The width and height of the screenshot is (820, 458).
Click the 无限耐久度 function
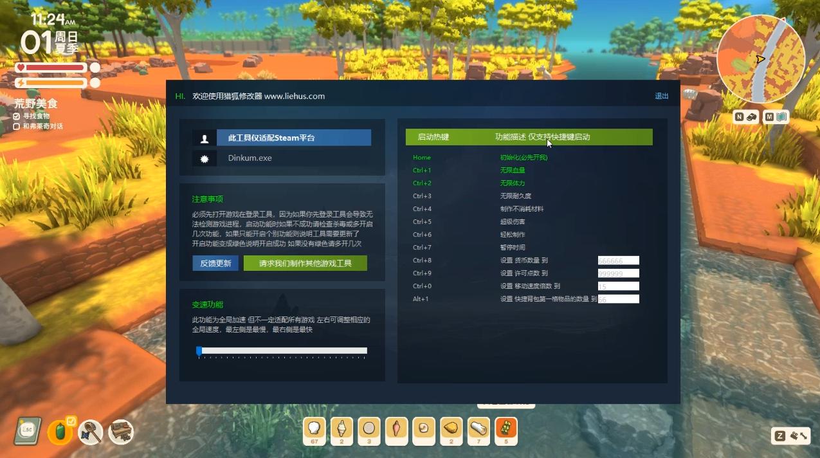coord(516,196)
